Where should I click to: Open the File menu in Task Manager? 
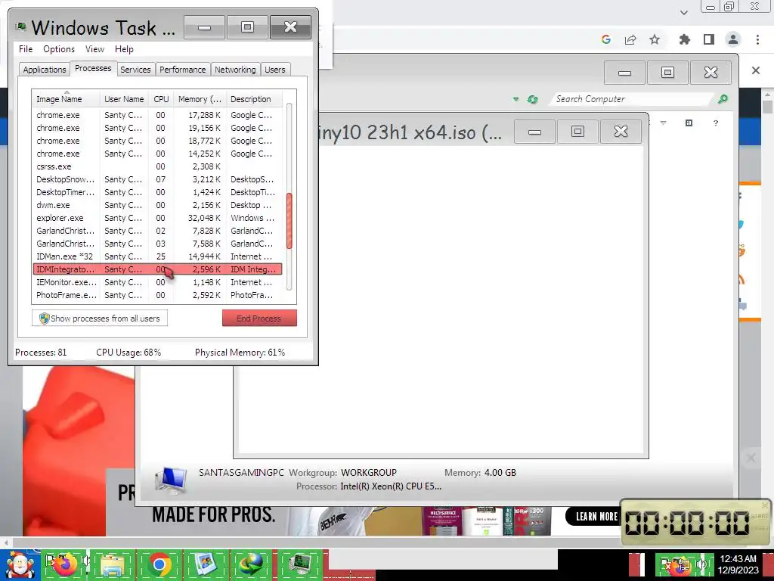26,49
